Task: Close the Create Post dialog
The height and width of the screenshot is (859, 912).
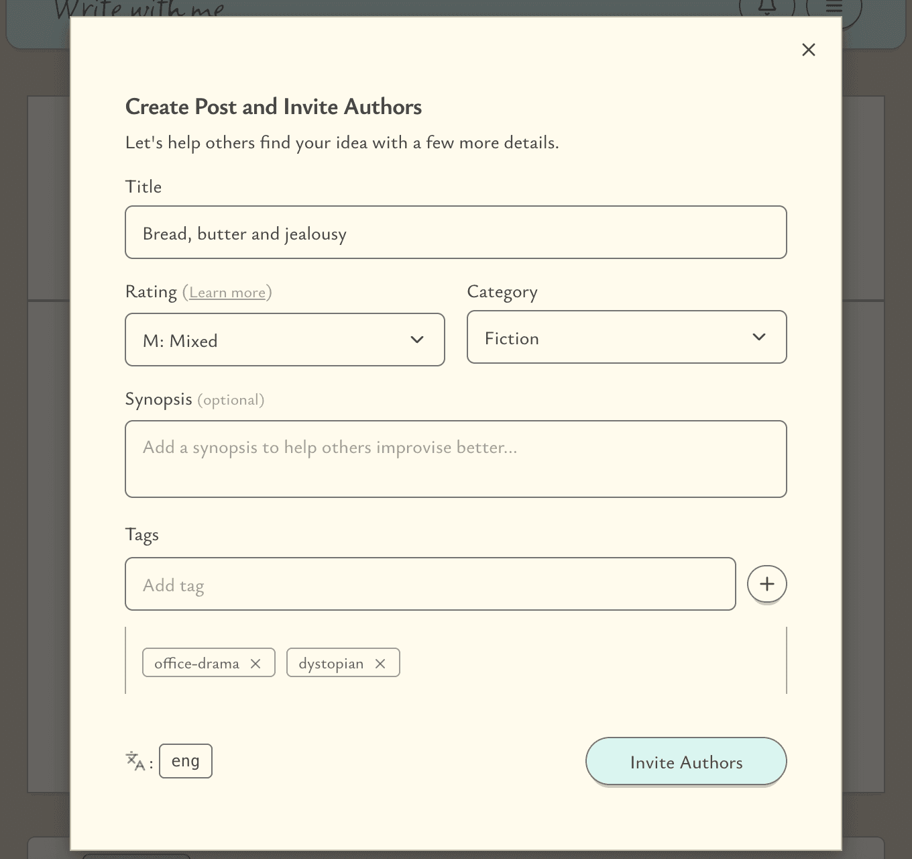Action: (x=808, y=49)
